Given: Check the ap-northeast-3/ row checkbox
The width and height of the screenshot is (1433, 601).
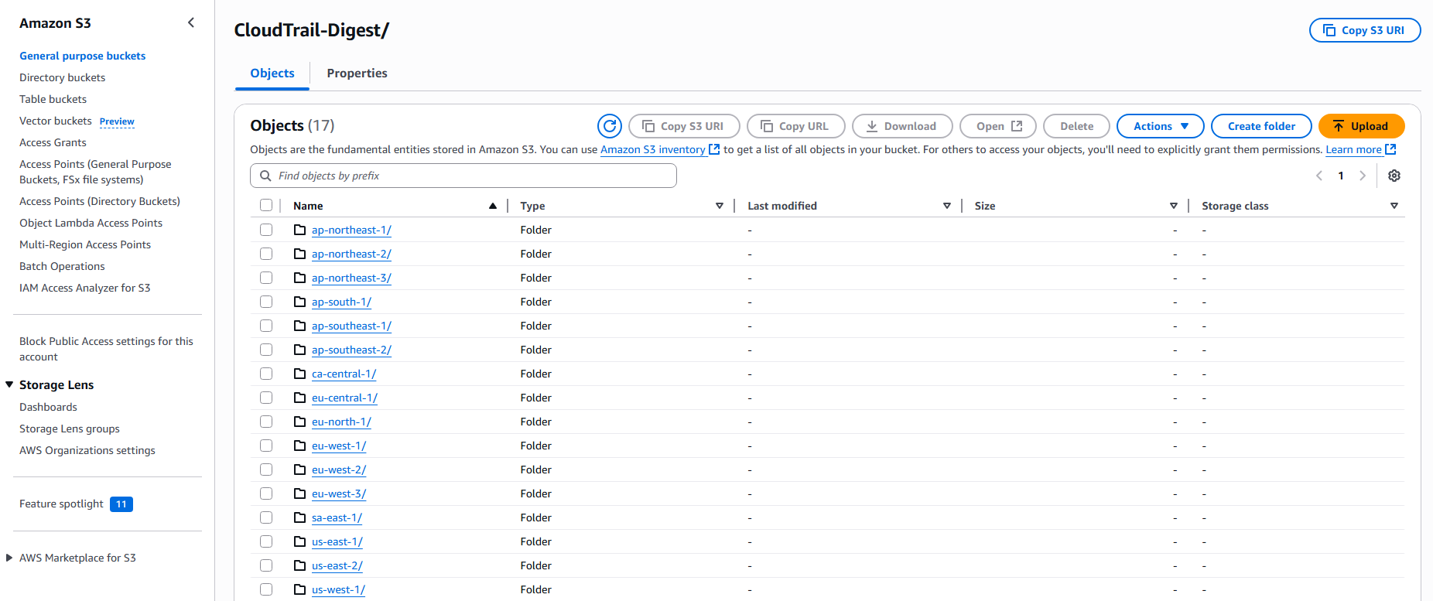Looking at the screenshot, I should click(x=266, y=278).
